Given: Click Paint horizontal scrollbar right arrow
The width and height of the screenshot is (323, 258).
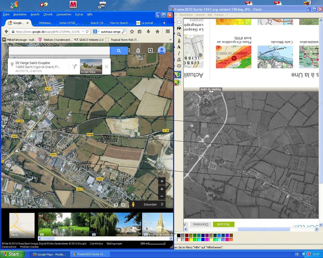Looking at the screenshot, I should point(317,229).
